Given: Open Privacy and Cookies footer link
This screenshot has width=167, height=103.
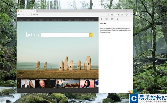Looking at the screenshot, I should click(86, 90).
